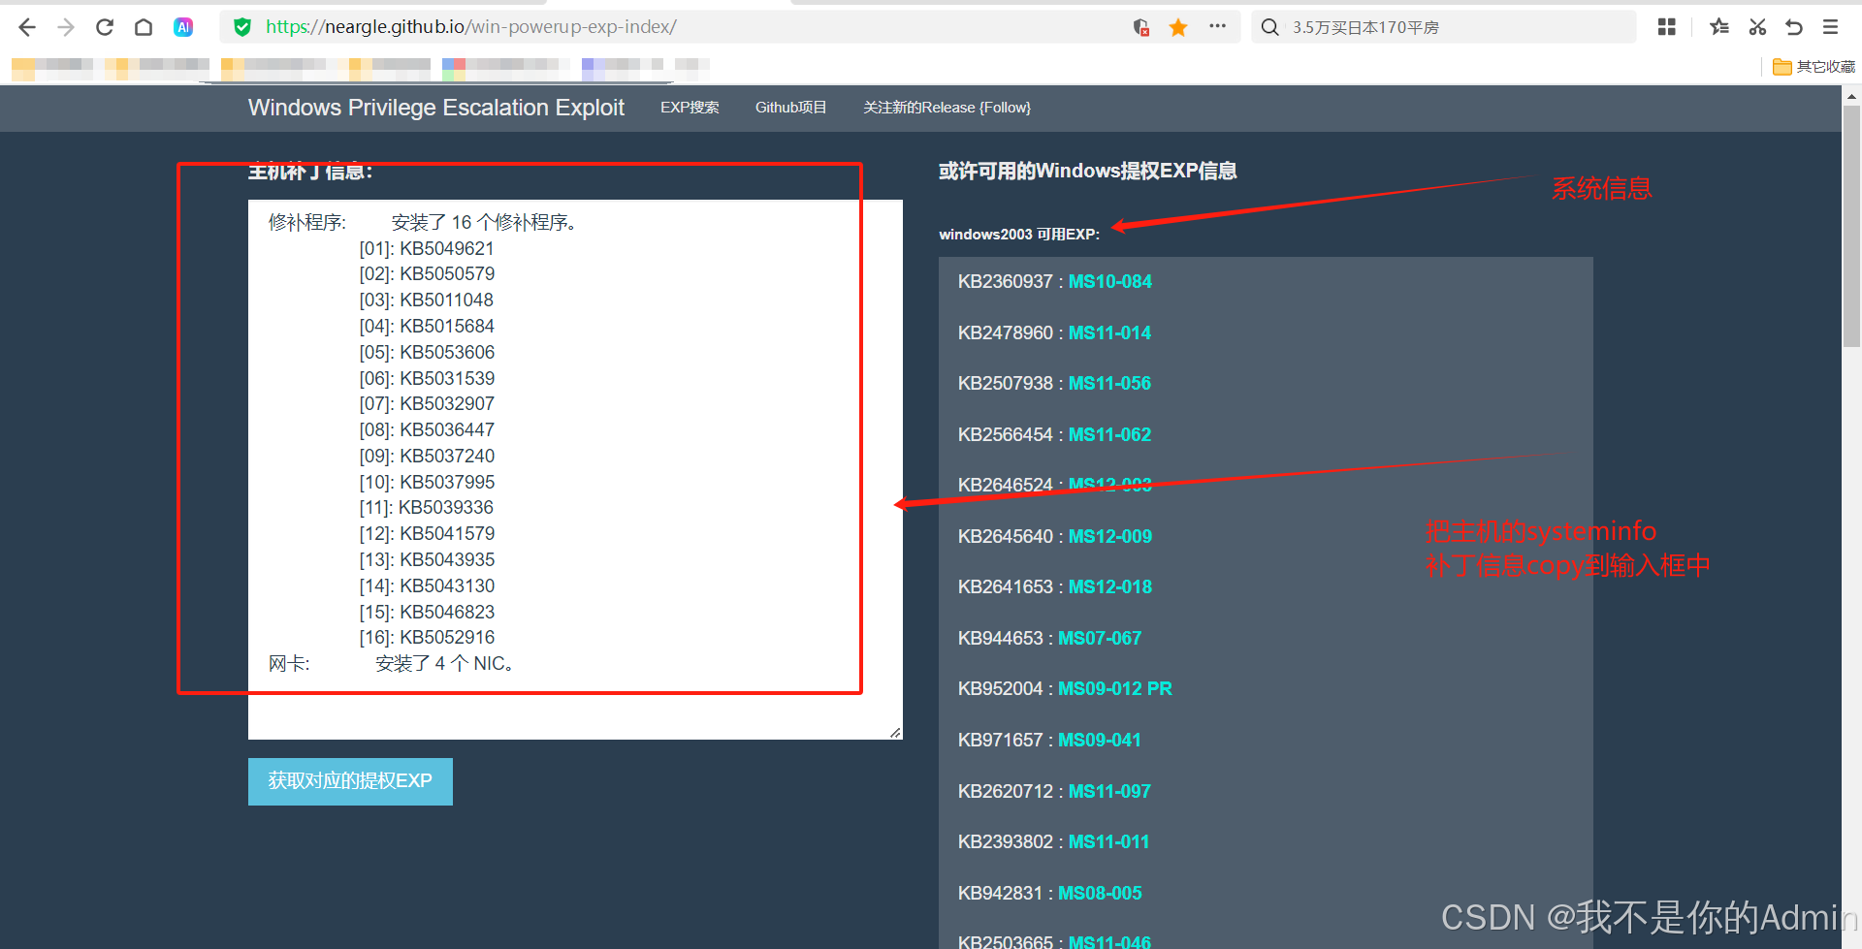Open the favorites list star icon
The height and width of the screenshot is (949, 1862).
1719,26
